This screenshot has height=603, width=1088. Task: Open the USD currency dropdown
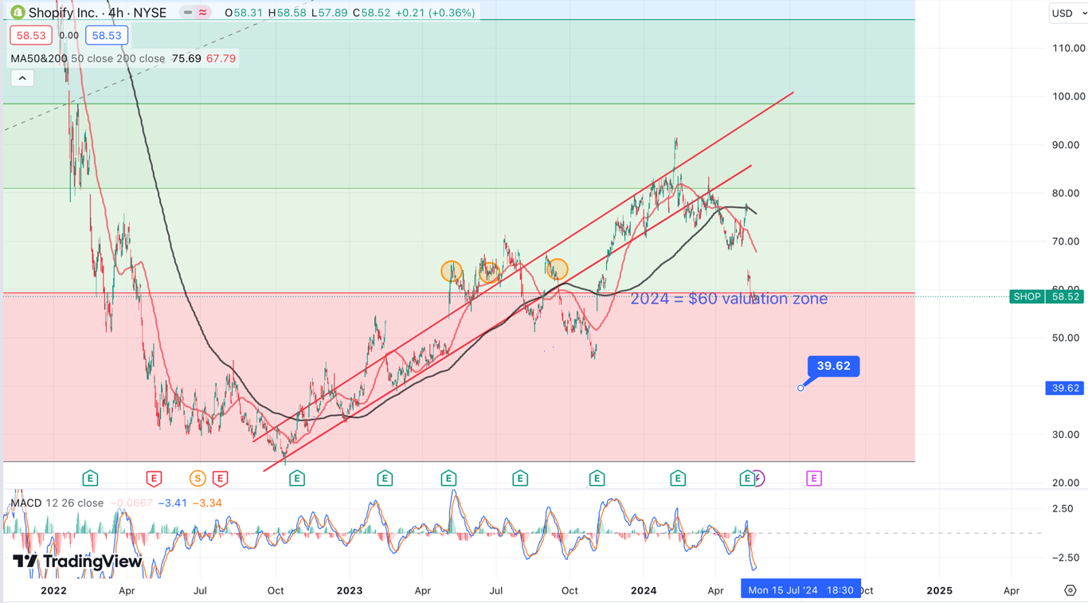pyautogui.click(x=1067, y=13)
